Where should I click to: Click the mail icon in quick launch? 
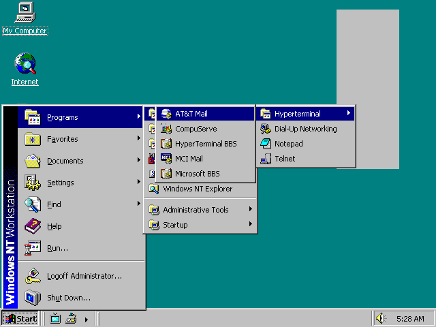pos(71,318)
